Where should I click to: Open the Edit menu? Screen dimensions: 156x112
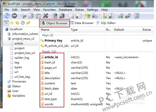point(15,10)
